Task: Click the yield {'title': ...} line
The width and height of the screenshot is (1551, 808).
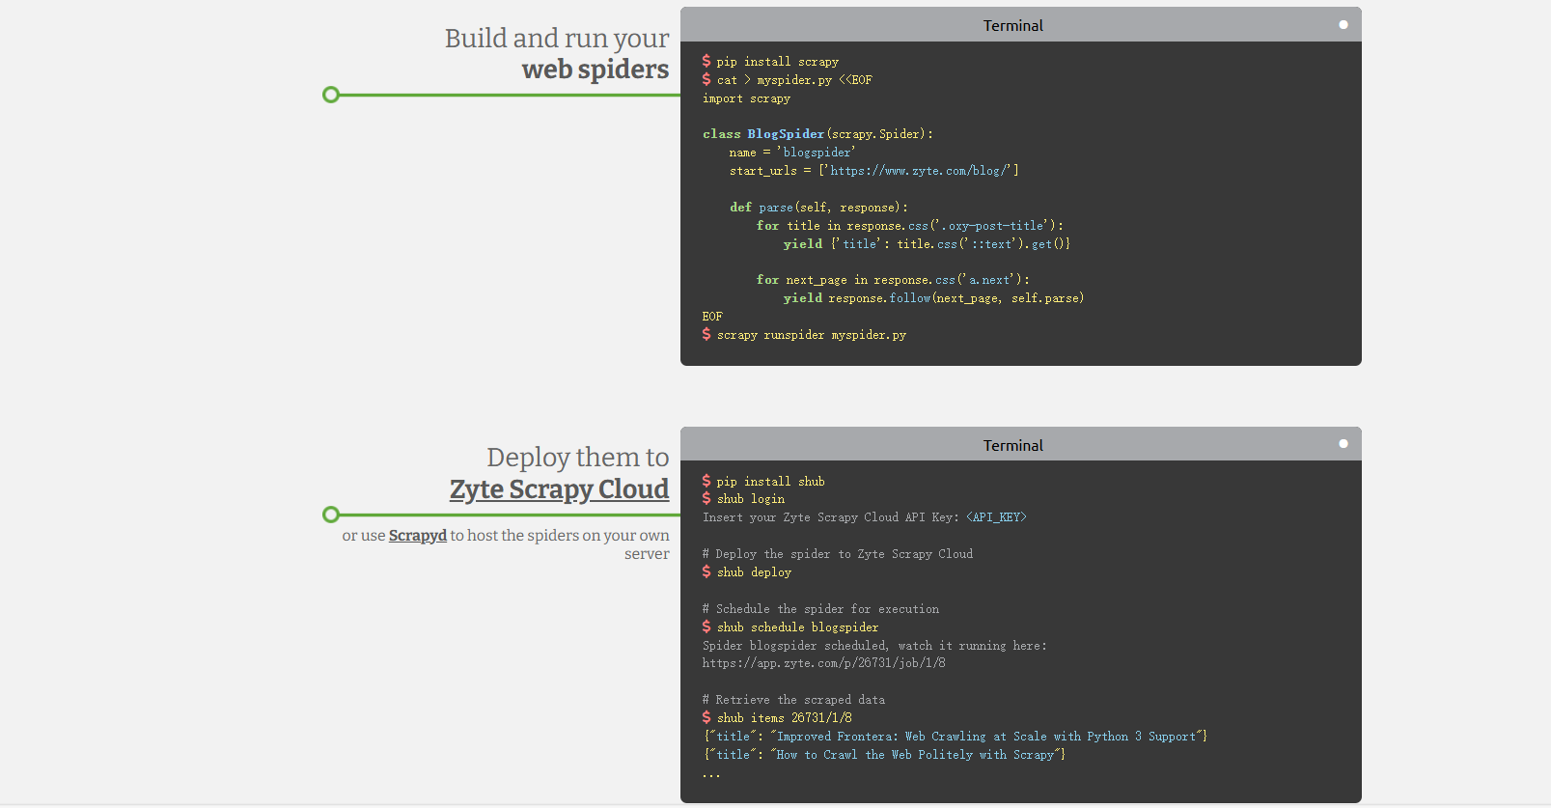Action: 927,244
